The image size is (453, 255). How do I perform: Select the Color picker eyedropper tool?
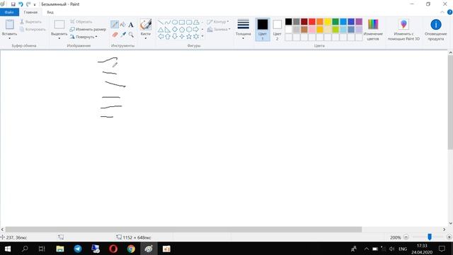pos(123,35)
